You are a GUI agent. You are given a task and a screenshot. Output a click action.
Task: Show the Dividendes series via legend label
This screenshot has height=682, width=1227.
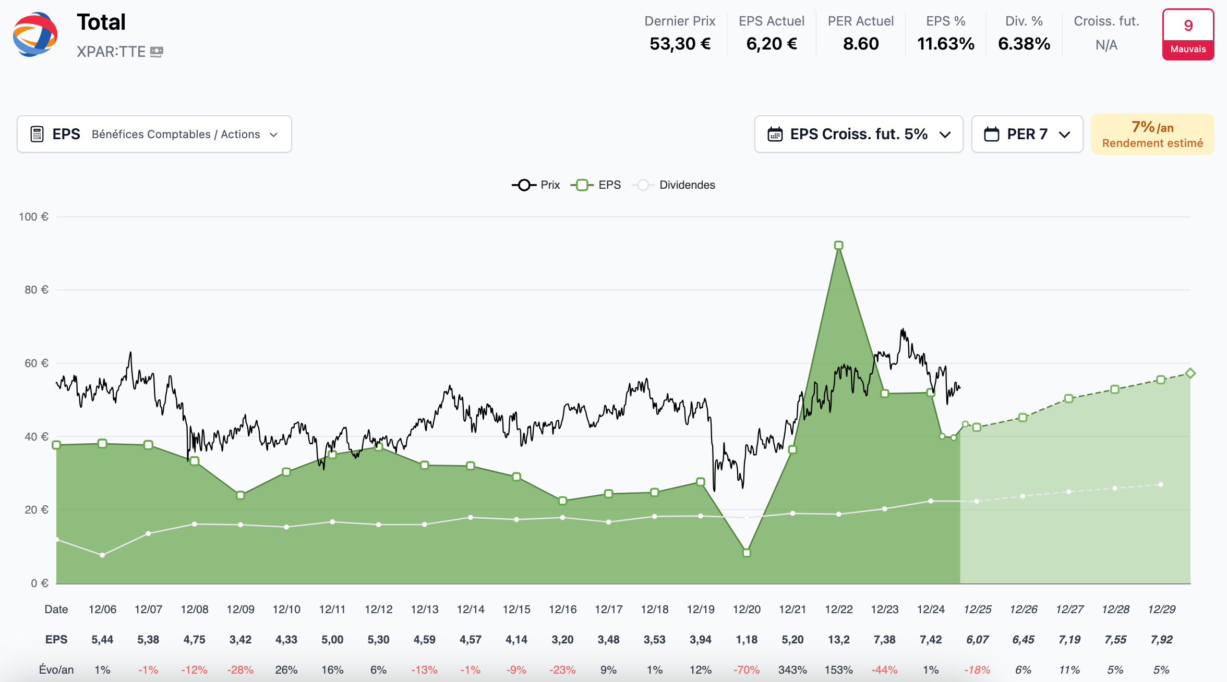click(687, 185)
